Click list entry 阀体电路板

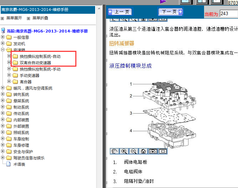coord(135,162)
